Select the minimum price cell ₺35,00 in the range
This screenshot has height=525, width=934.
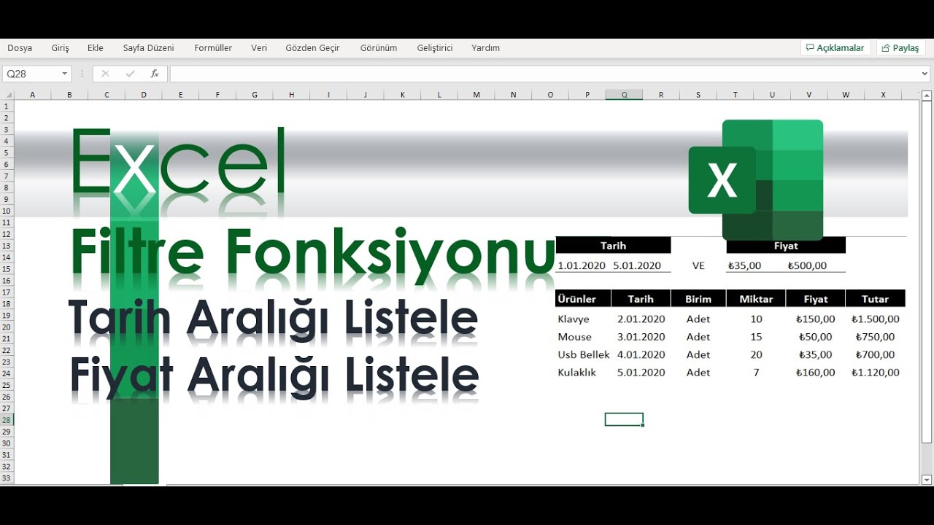(x=744, y=265)
